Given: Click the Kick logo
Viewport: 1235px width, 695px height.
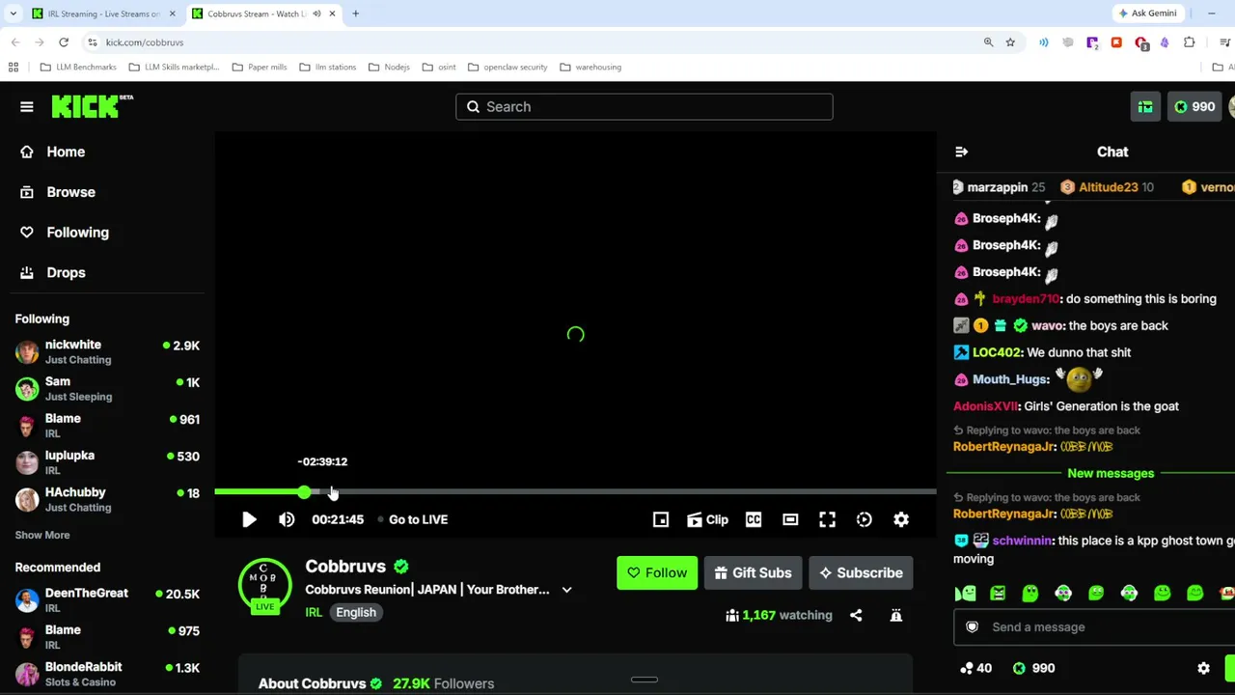Looking at the screenshot, I should 92,106.
